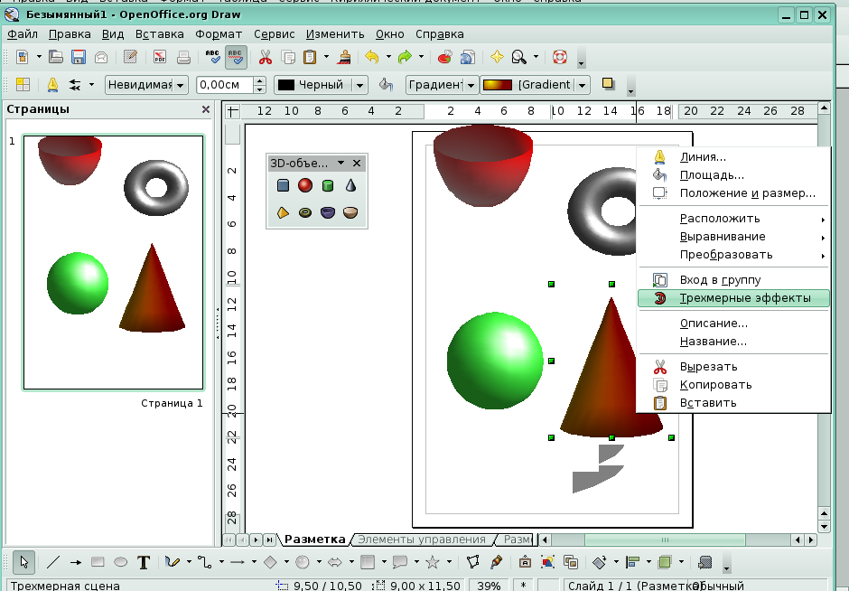Choose the green cylinder 3D object
849x591 pixels.
coord(328,185)
